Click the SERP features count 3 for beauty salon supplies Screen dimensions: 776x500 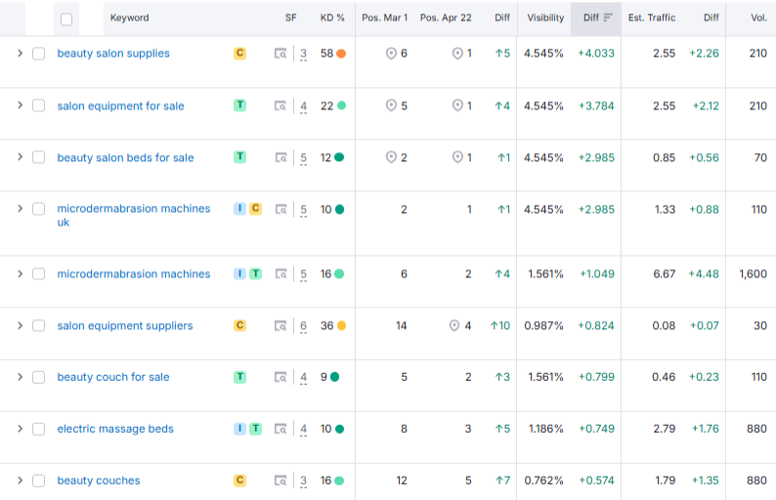coord(303,54)
